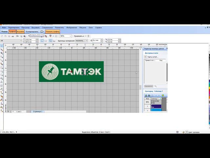Screen dimensions: 210x158
Task: Click the New document icon
Action: click(2, 36)
